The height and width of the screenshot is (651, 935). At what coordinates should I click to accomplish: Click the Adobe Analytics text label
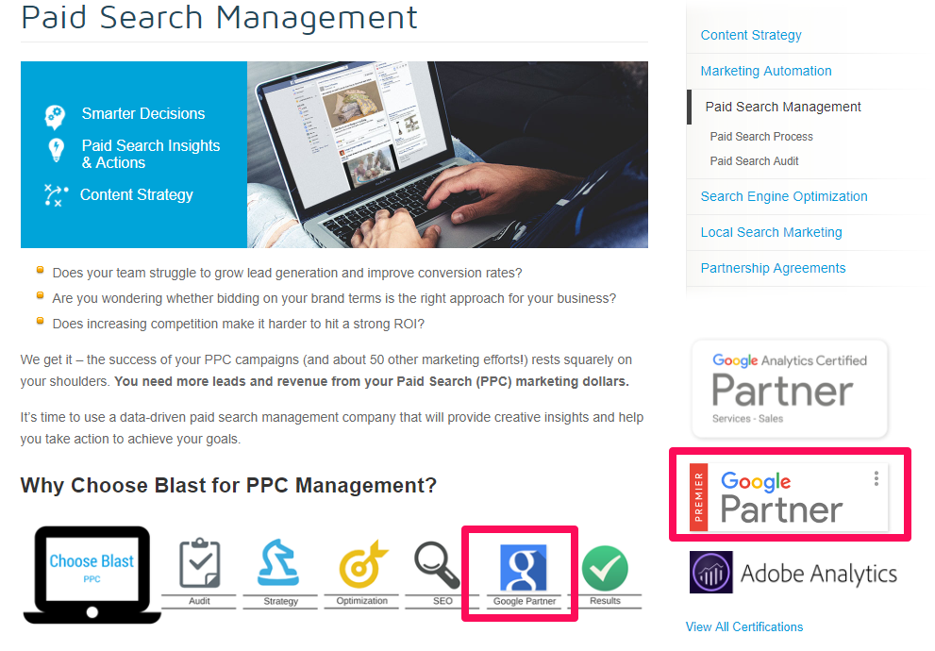pos(819,574)
